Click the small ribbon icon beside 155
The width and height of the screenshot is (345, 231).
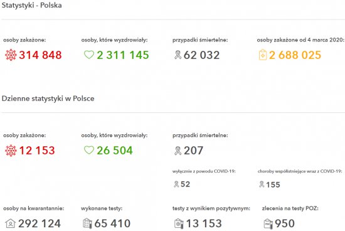[x=262, y=184]
